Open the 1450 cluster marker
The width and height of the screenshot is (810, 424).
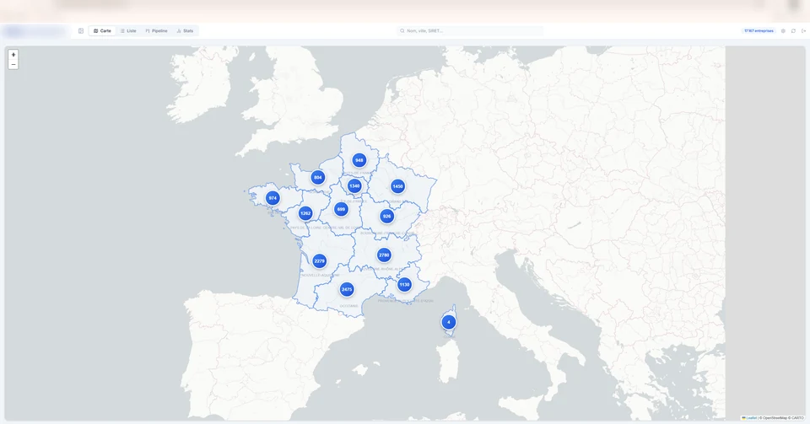coord(397,187)
